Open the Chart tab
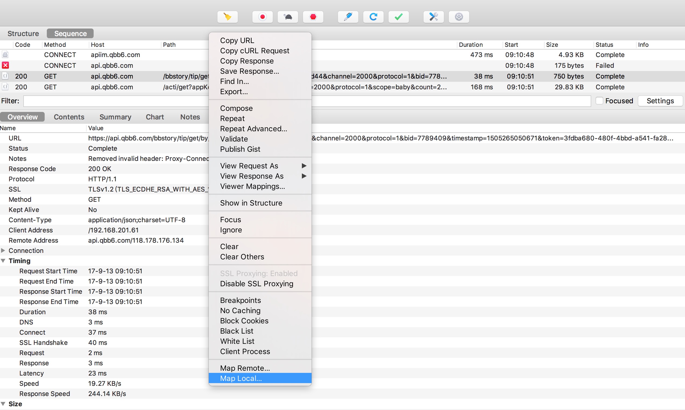Viewport: 685px width, 410px height. click(x=155, y=117)
